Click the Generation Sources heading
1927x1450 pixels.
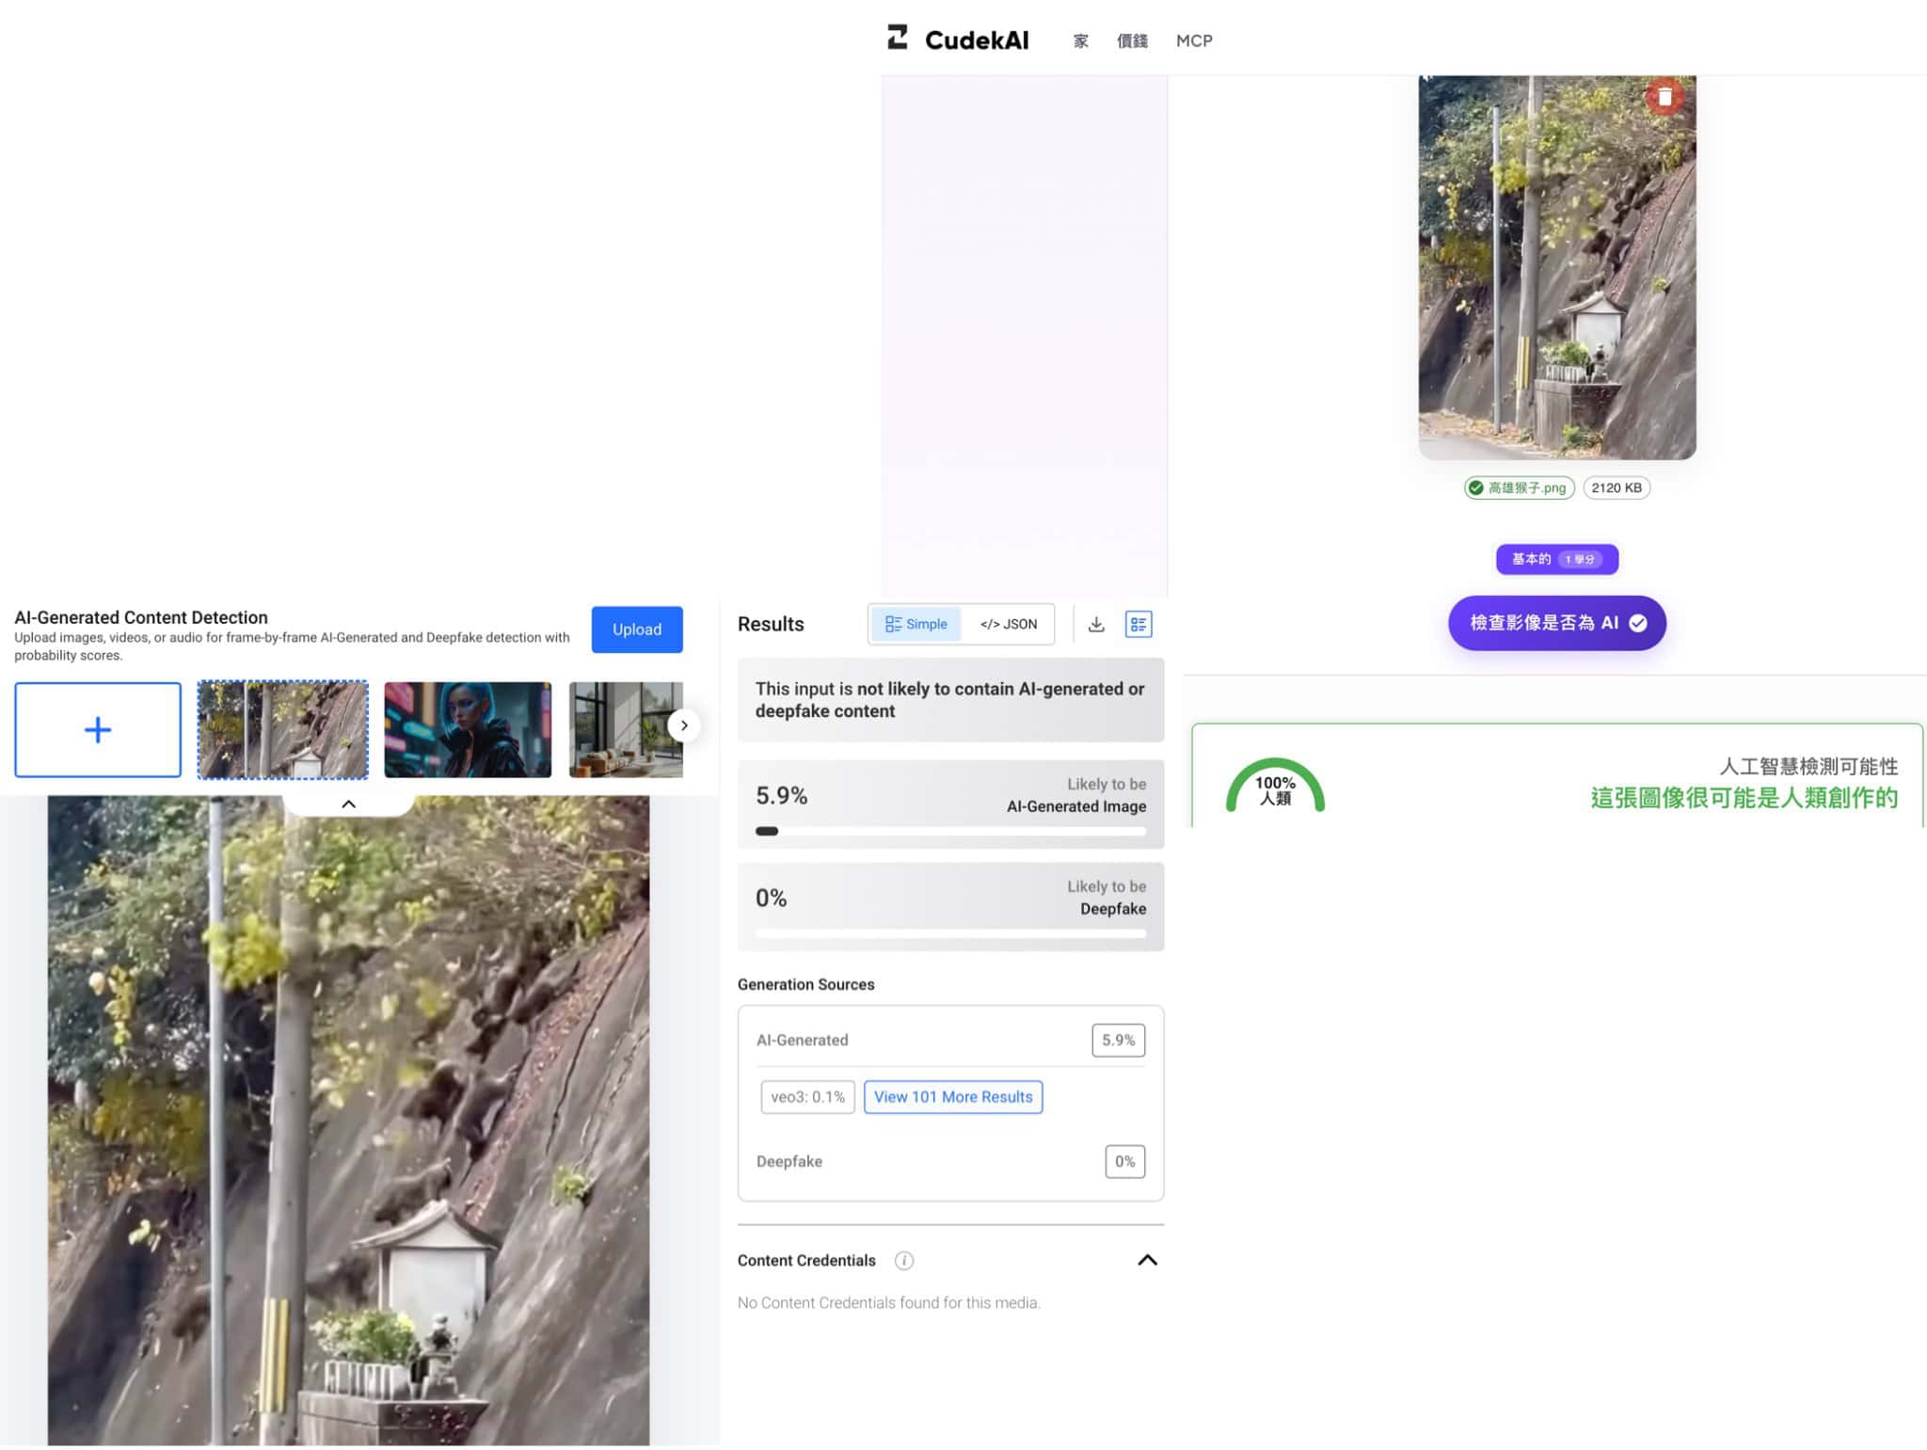[x=806, y=984]
